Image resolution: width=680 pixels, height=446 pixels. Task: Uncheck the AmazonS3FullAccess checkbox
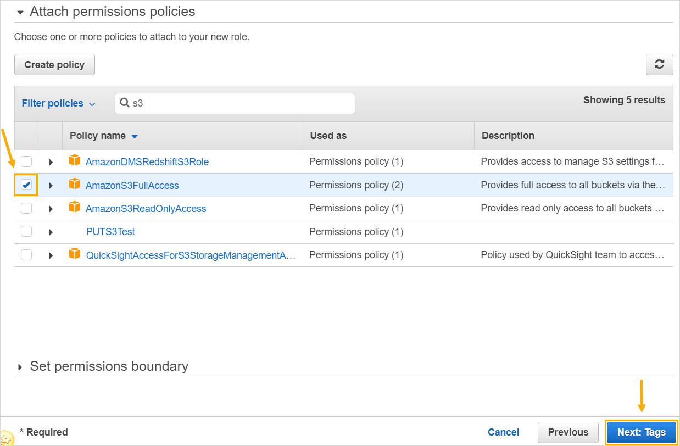pos(26,185)
